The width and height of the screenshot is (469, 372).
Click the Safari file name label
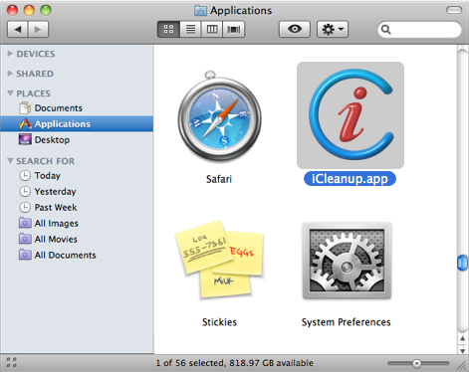pos(219,179)
